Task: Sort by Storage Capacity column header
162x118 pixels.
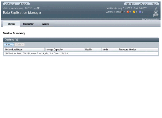Action: pyautogui.click(x=64, y=49)
